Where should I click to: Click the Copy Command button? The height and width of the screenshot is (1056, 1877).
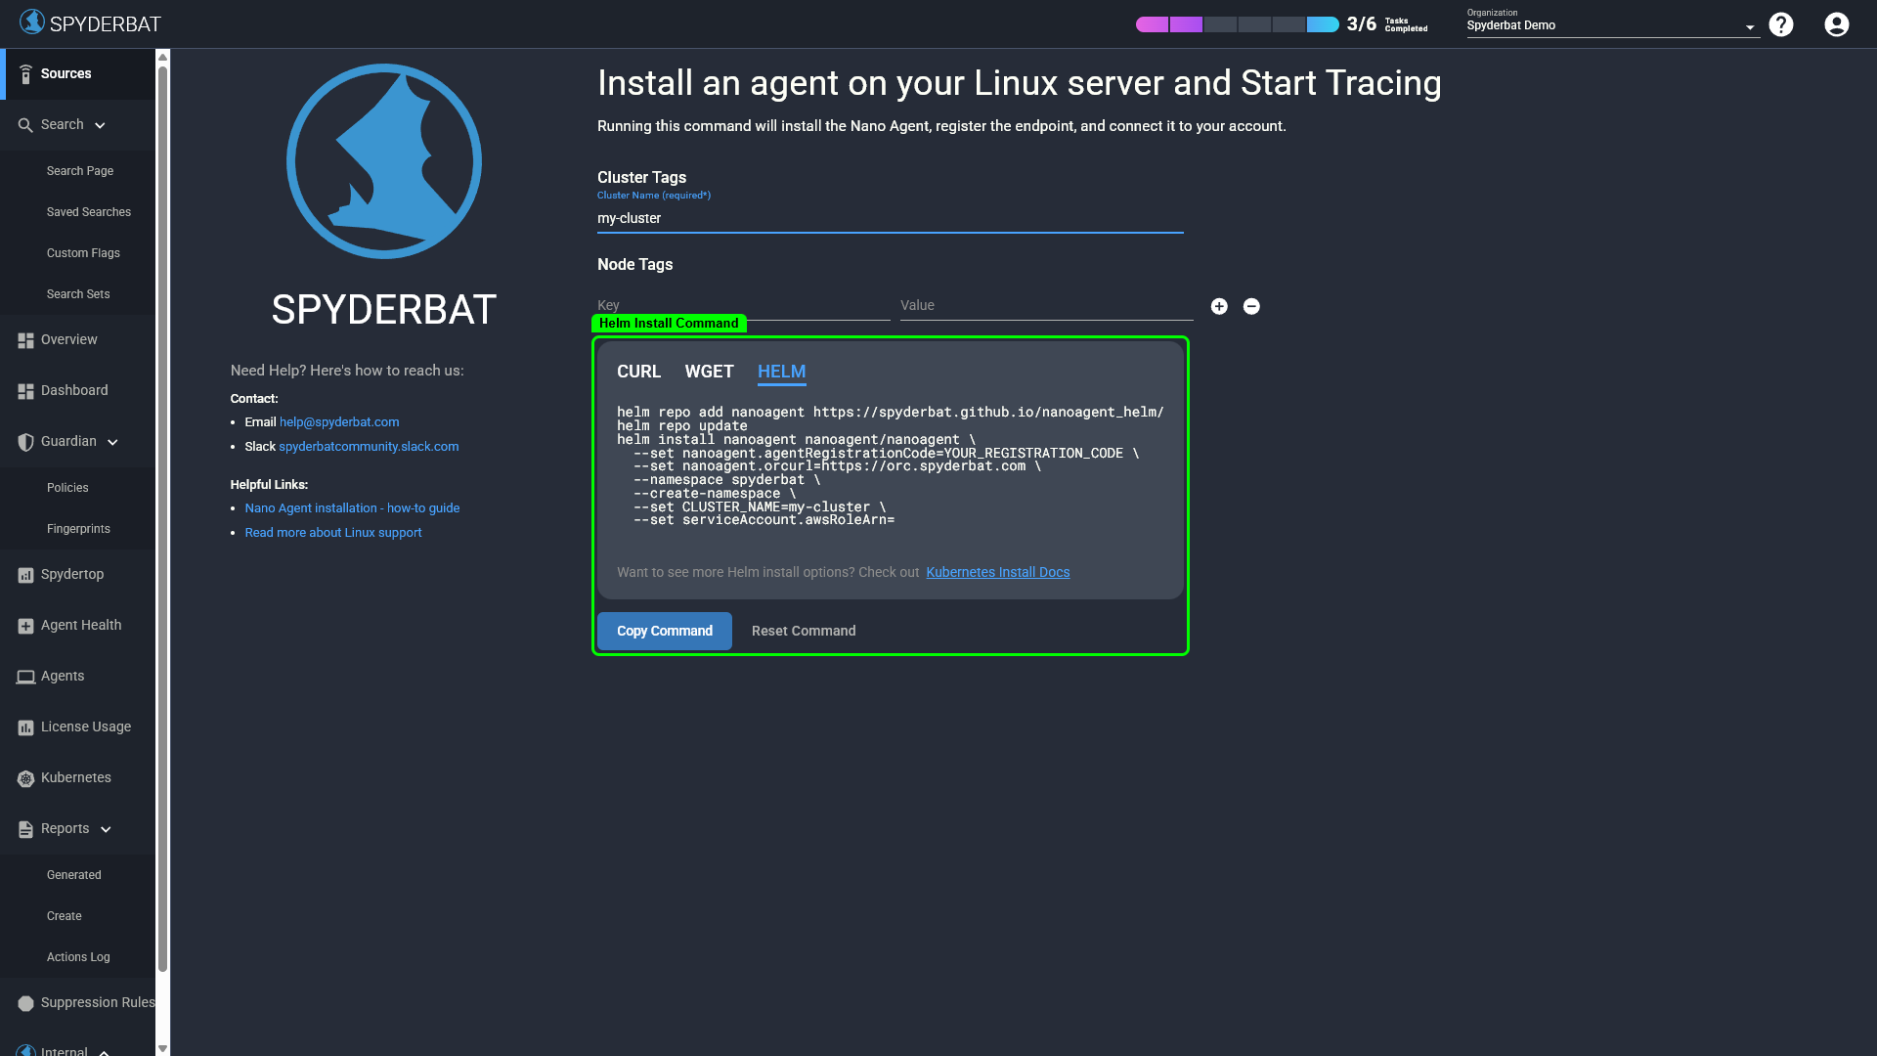[x=664, y=631]
